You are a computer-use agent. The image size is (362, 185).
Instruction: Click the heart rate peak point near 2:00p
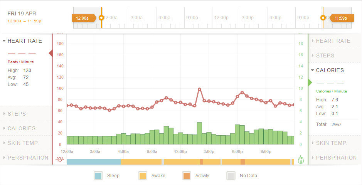(200, 89)
